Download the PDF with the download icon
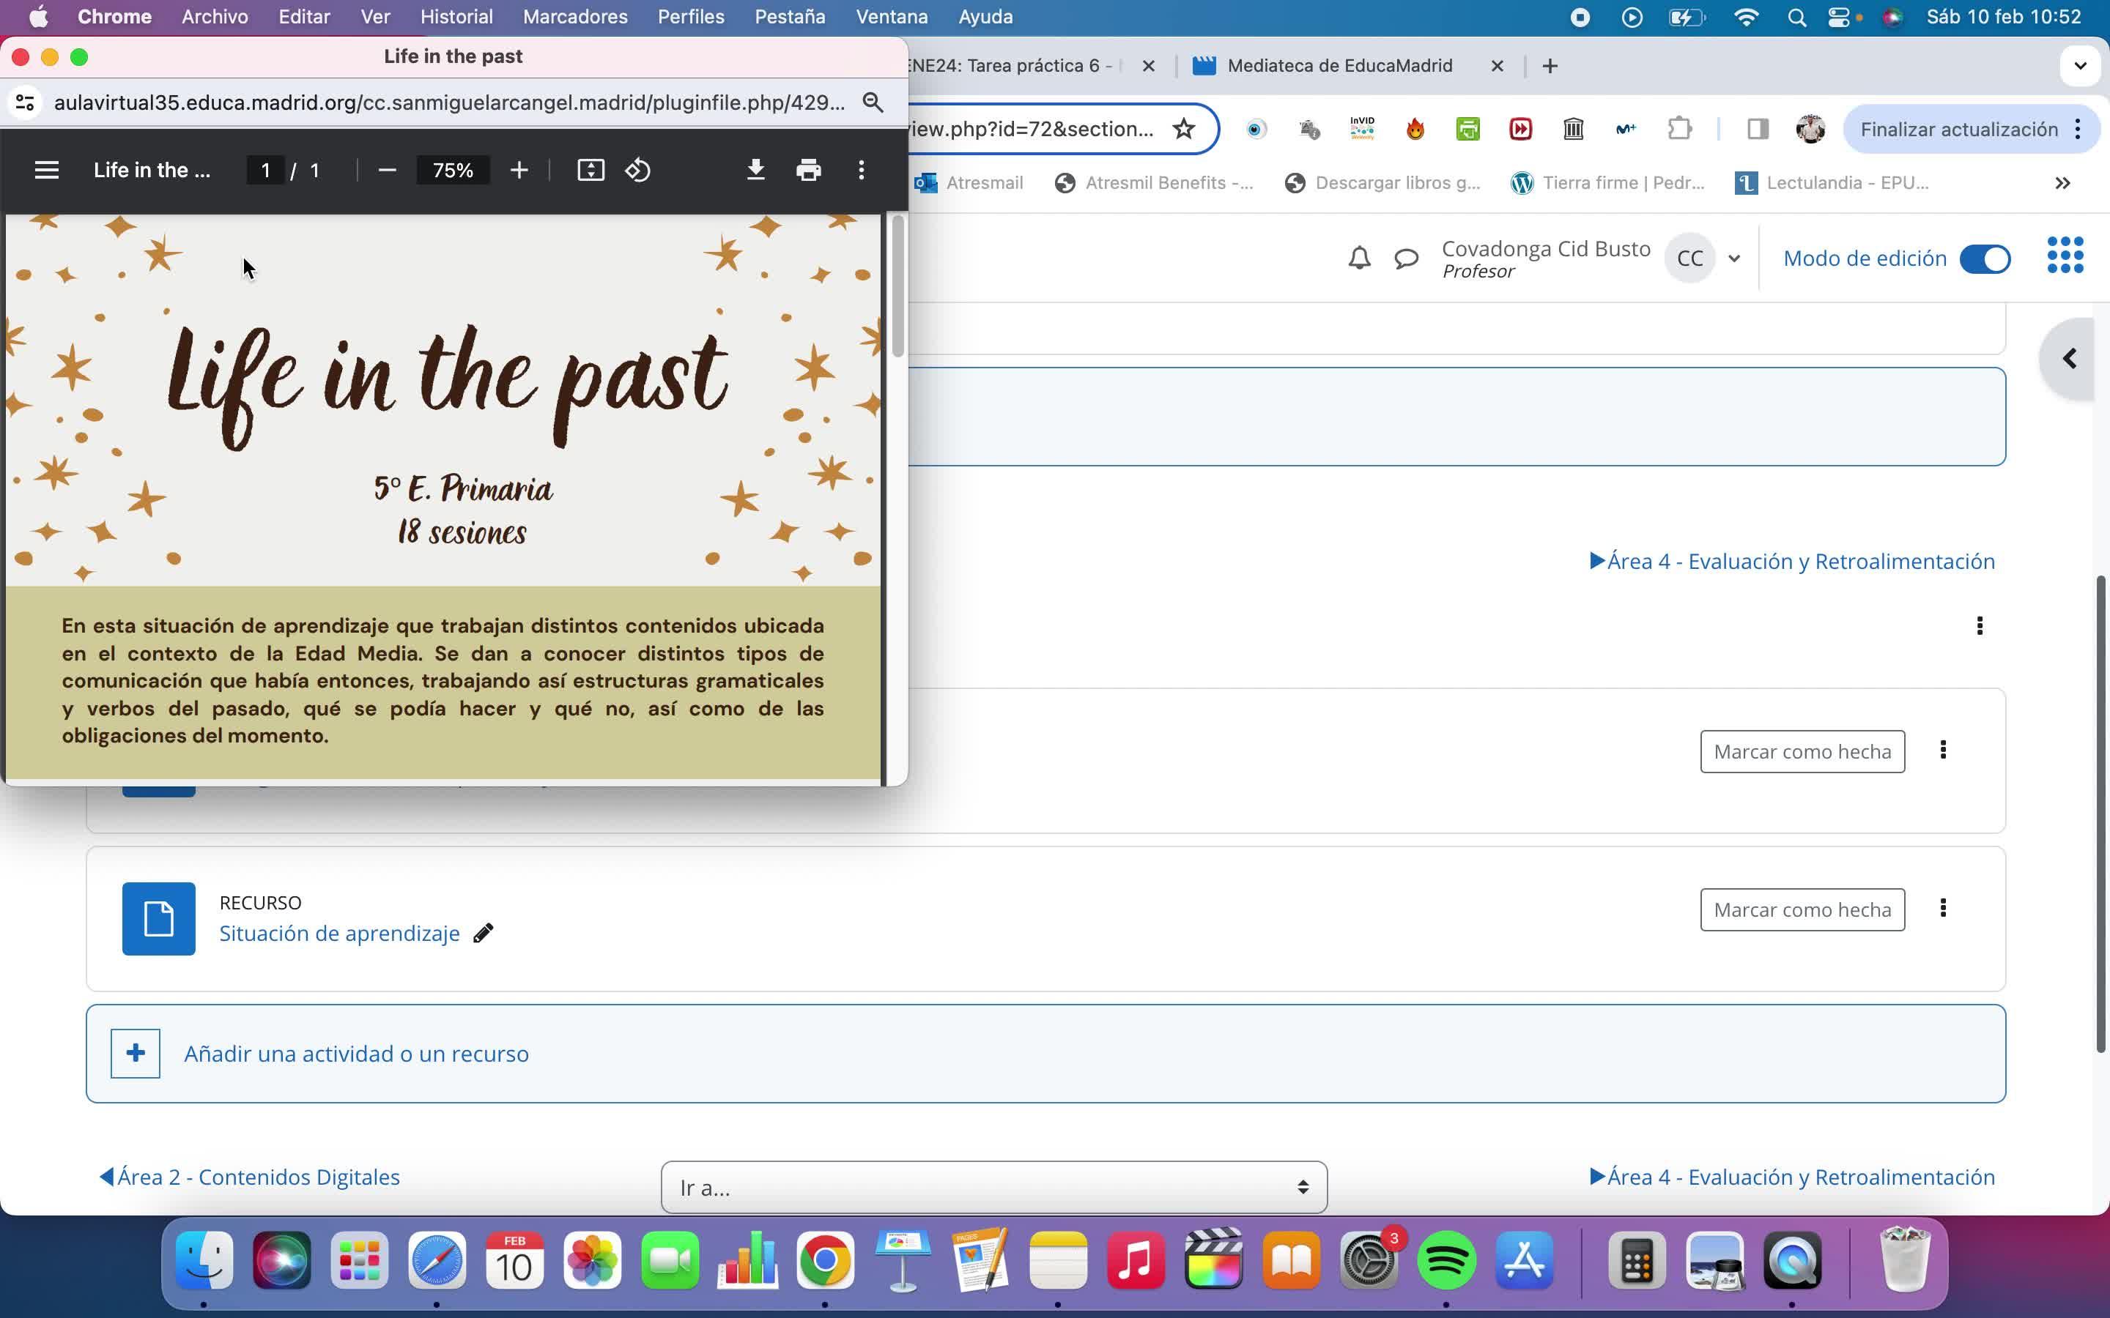The height and width of the screenshot is (1318, 2110). (755, 170)
